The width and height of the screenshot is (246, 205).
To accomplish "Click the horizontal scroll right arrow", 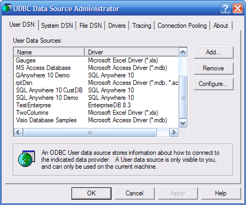I will 173,132.
